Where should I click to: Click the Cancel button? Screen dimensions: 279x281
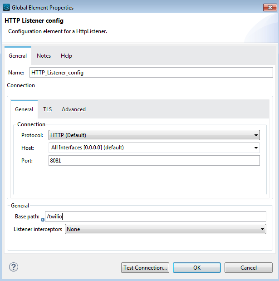tap(249, 268)
